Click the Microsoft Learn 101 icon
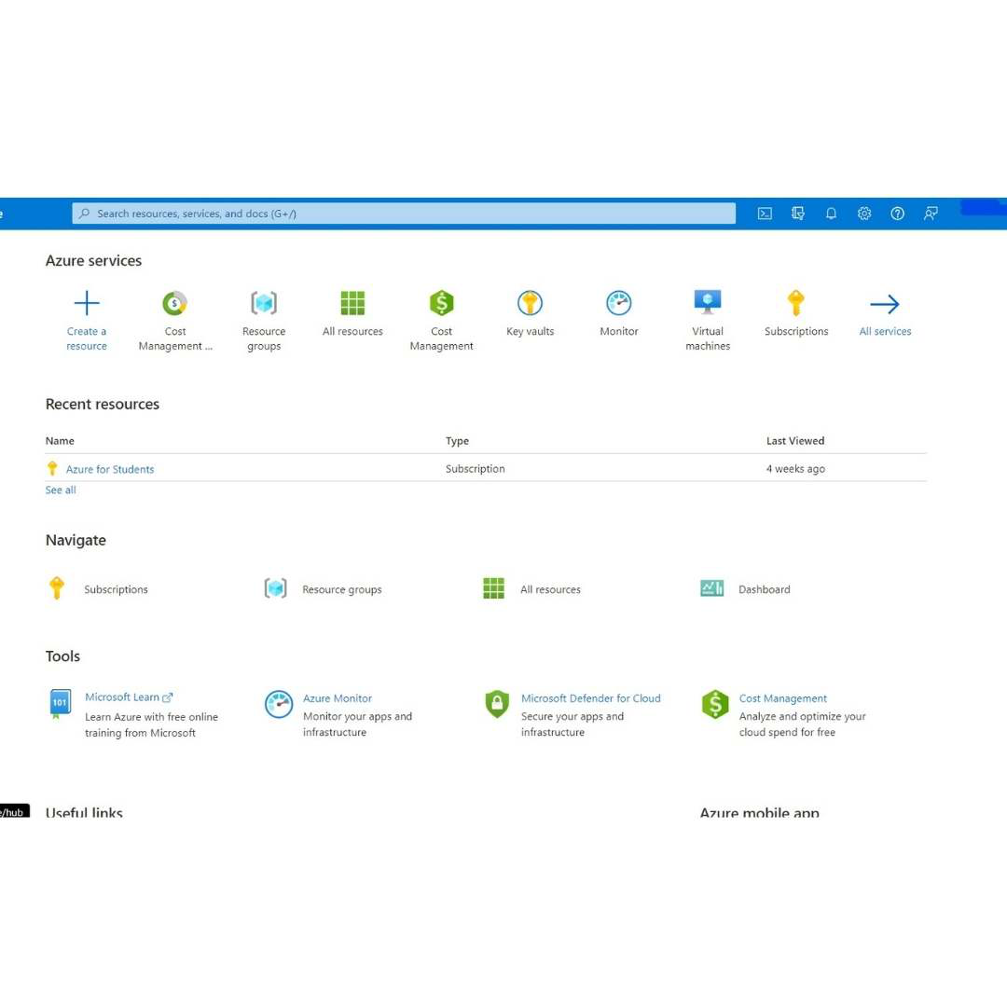This screenshot has height=1007, width=1007. (60, 704)
